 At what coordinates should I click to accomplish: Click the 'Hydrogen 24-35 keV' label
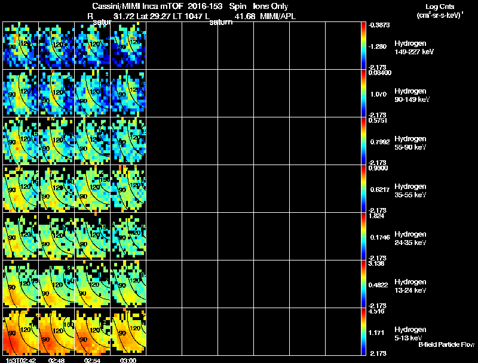pos(410,238)
